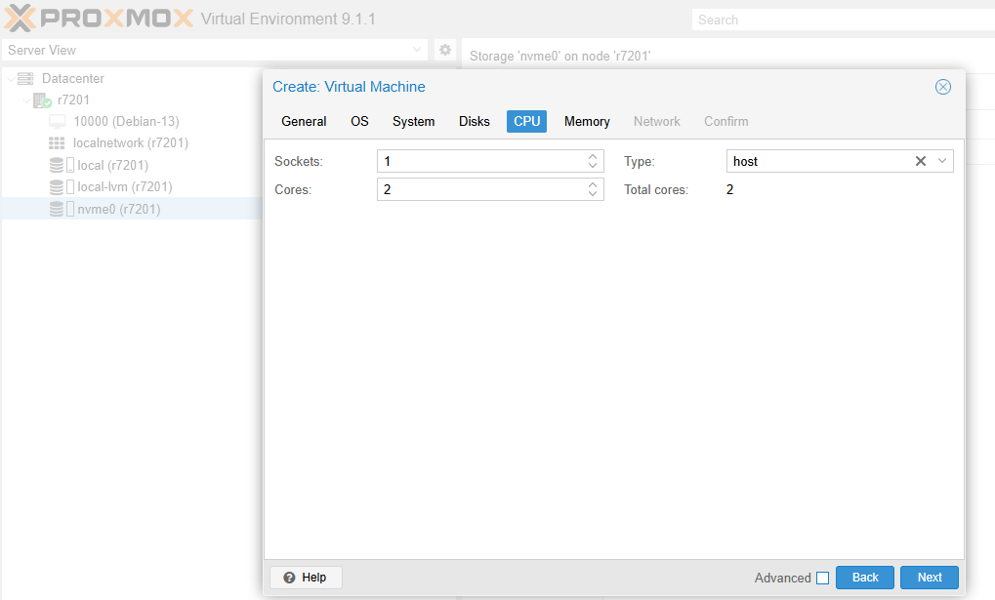
Task: Click in the Sockets input field
Action: click(x=480, y=161)
